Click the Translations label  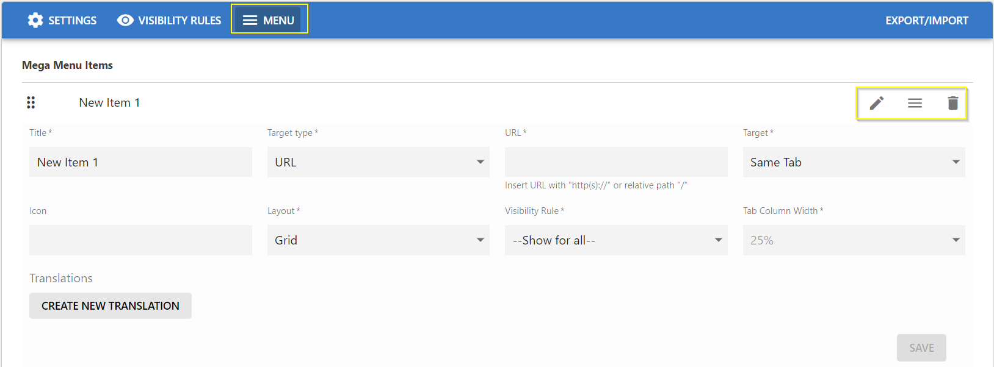(x=61, y=278)
